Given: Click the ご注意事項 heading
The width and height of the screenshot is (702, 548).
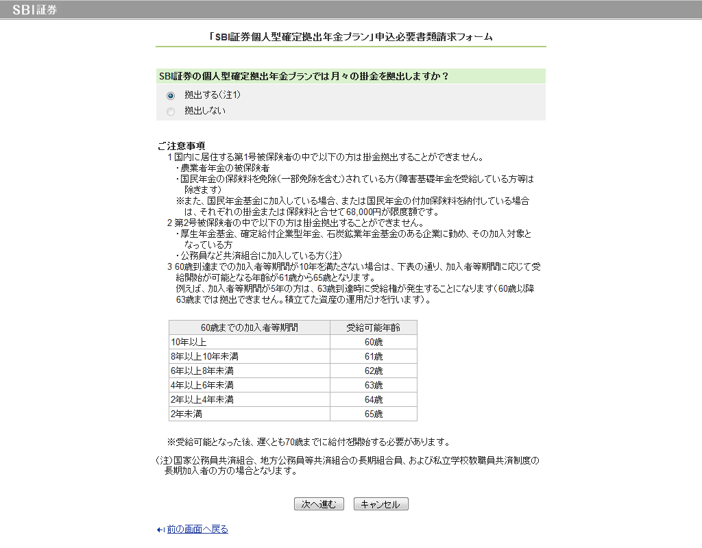Looking at the screenshot, I should 181,146.
